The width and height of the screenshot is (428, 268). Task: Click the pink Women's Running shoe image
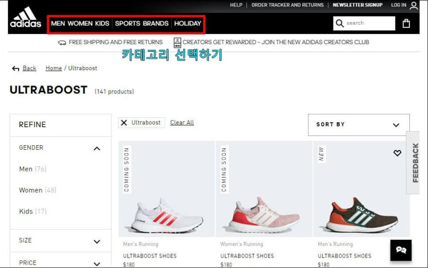click(264, 189)
